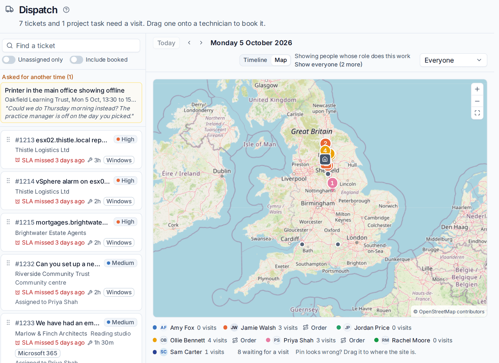Expand the map to fullscreen
Image resolution: width=499 pixels, height=363 pixels.
tap(477, 113)
